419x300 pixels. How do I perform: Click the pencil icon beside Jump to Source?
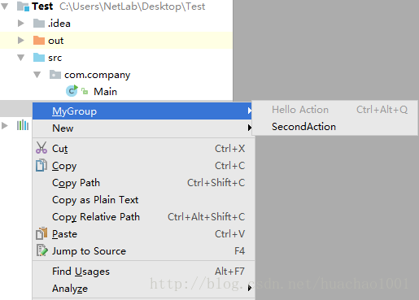(41, 250)
